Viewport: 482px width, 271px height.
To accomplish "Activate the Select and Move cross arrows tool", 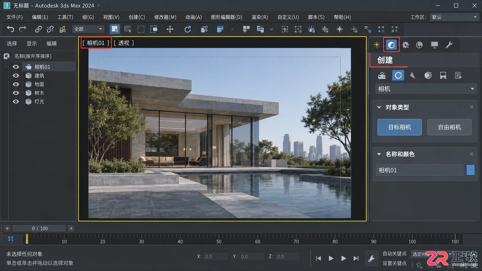I will tap(170, 29).
